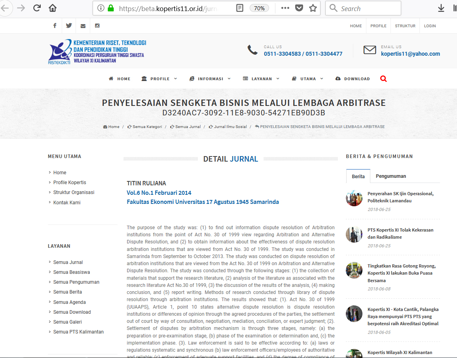457x358 pixels.
Task: Expand the Profile dropdown menu
Action: (159, 79)
